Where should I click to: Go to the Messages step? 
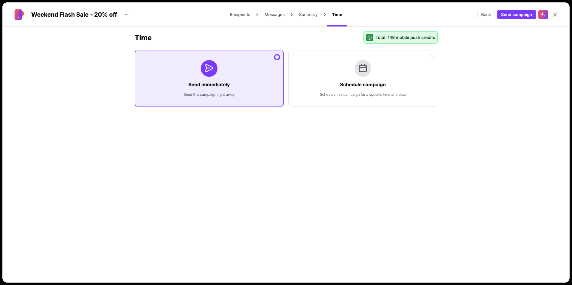(274, 15)
